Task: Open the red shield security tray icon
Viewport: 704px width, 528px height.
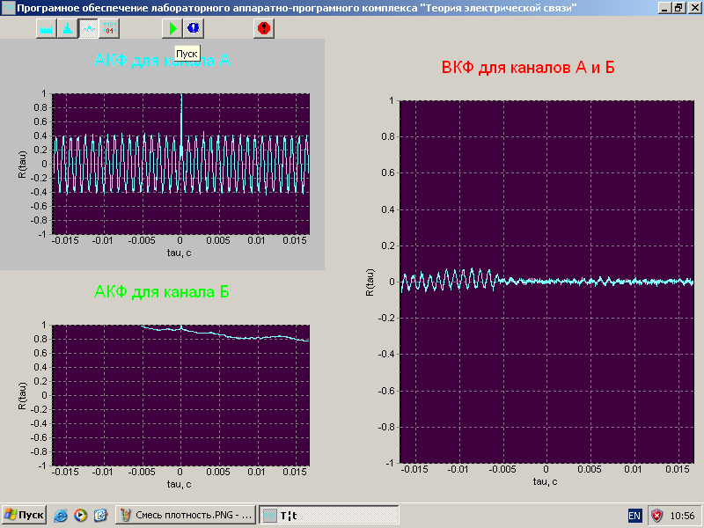Action: pos(656,516)
